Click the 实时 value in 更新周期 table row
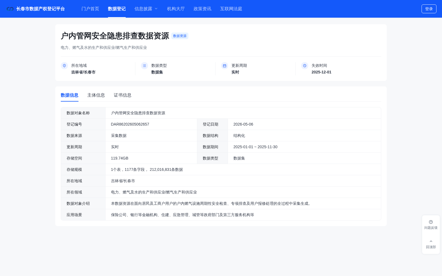This screenshot has width=442, height=276. pos(115,147)
